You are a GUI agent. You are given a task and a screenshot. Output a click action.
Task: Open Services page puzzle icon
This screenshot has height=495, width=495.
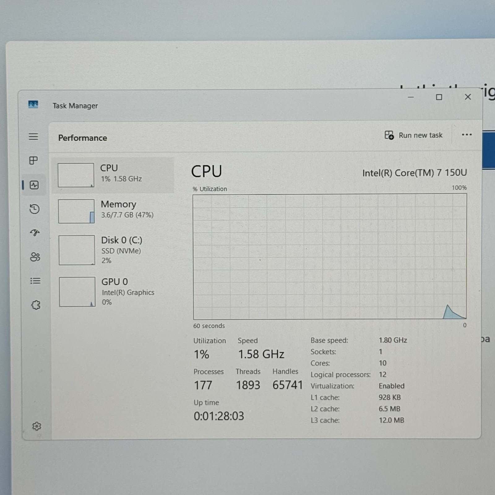(x=36, y=305)
